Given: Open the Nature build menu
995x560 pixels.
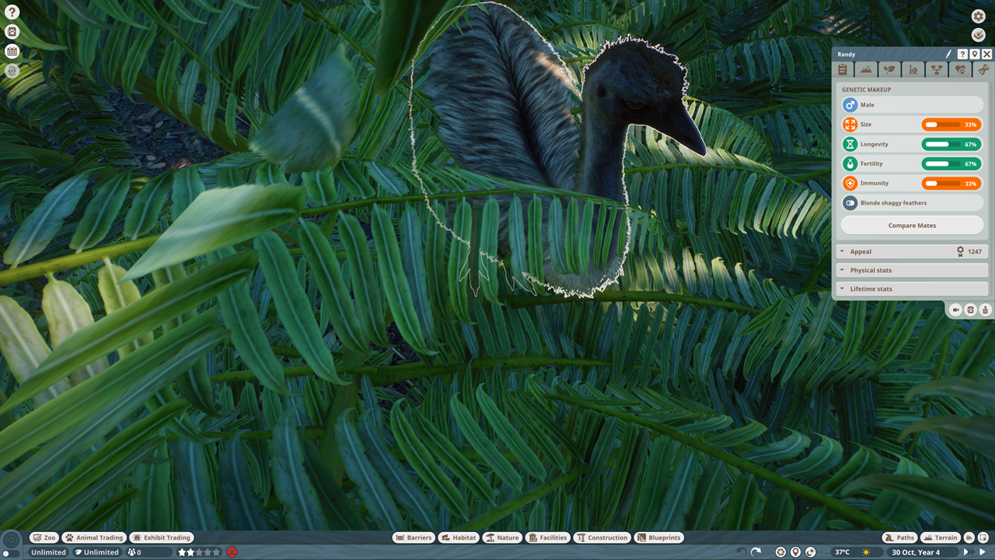Looking at the screenshot, I should click(502, 537).
